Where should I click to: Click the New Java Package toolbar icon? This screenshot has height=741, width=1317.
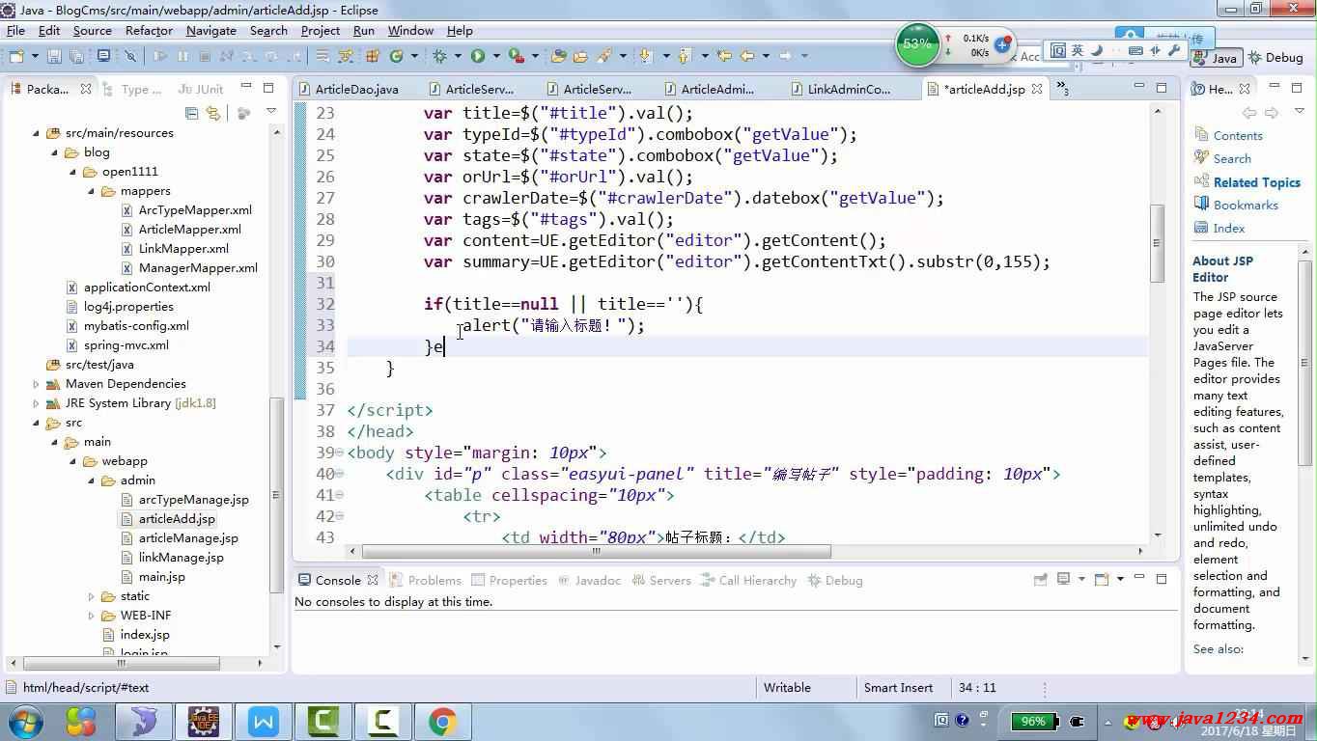pos(373,57)
